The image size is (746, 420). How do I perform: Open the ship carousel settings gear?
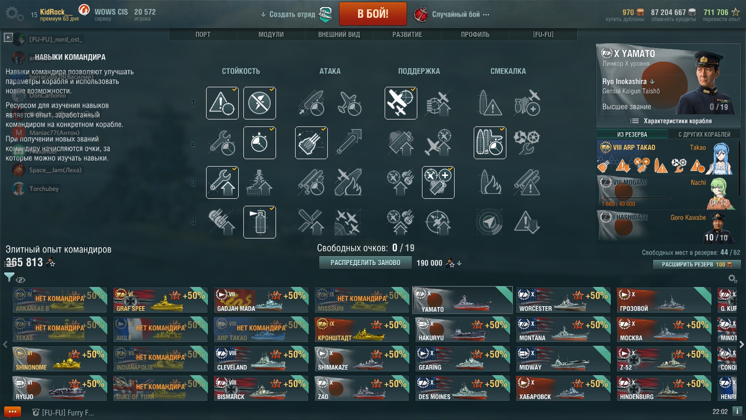732,279
